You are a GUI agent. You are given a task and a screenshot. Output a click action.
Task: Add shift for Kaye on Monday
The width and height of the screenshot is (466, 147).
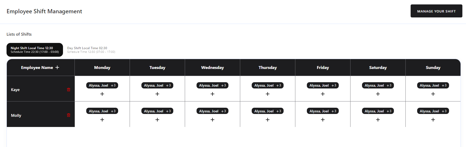point(102,94)
